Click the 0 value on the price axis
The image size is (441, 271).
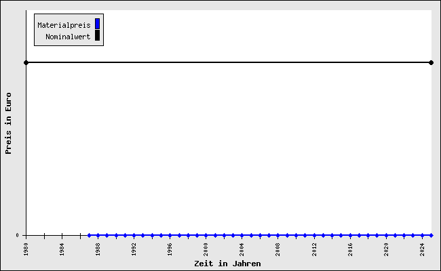[18, 235]
